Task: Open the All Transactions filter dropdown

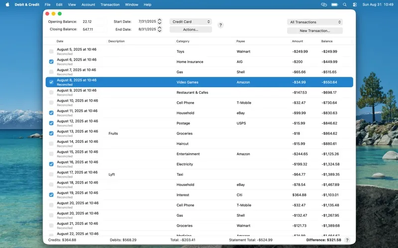Action: coord(315,22)
